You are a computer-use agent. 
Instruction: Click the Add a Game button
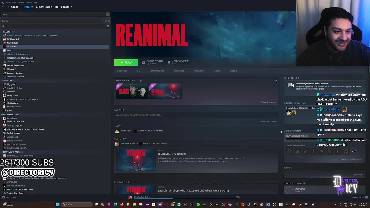coord(9,198)
